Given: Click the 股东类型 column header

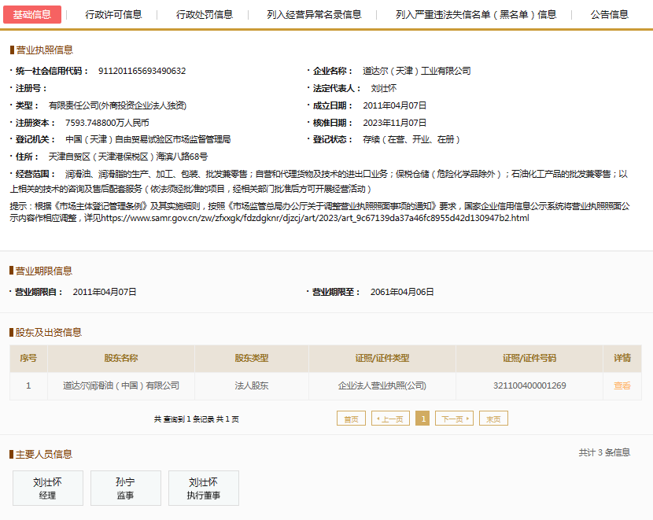Looking at the screenshot, I should [x=252, y=358].
